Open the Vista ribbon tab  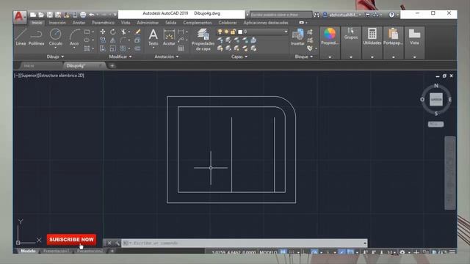[x=126, y=23]
